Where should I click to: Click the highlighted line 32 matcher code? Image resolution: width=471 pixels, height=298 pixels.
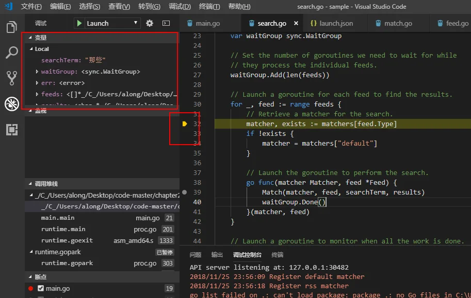[x=321, y=124]
